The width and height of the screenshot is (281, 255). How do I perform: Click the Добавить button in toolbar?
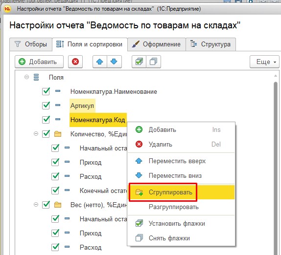coord(39,62)
